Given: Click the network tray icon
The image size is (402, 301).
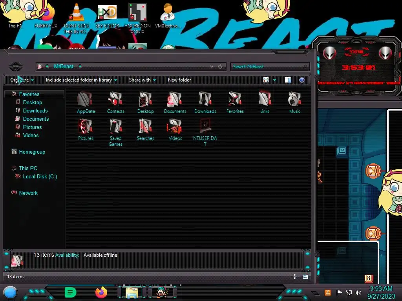Looking at the screenshot, I should 349,292.
